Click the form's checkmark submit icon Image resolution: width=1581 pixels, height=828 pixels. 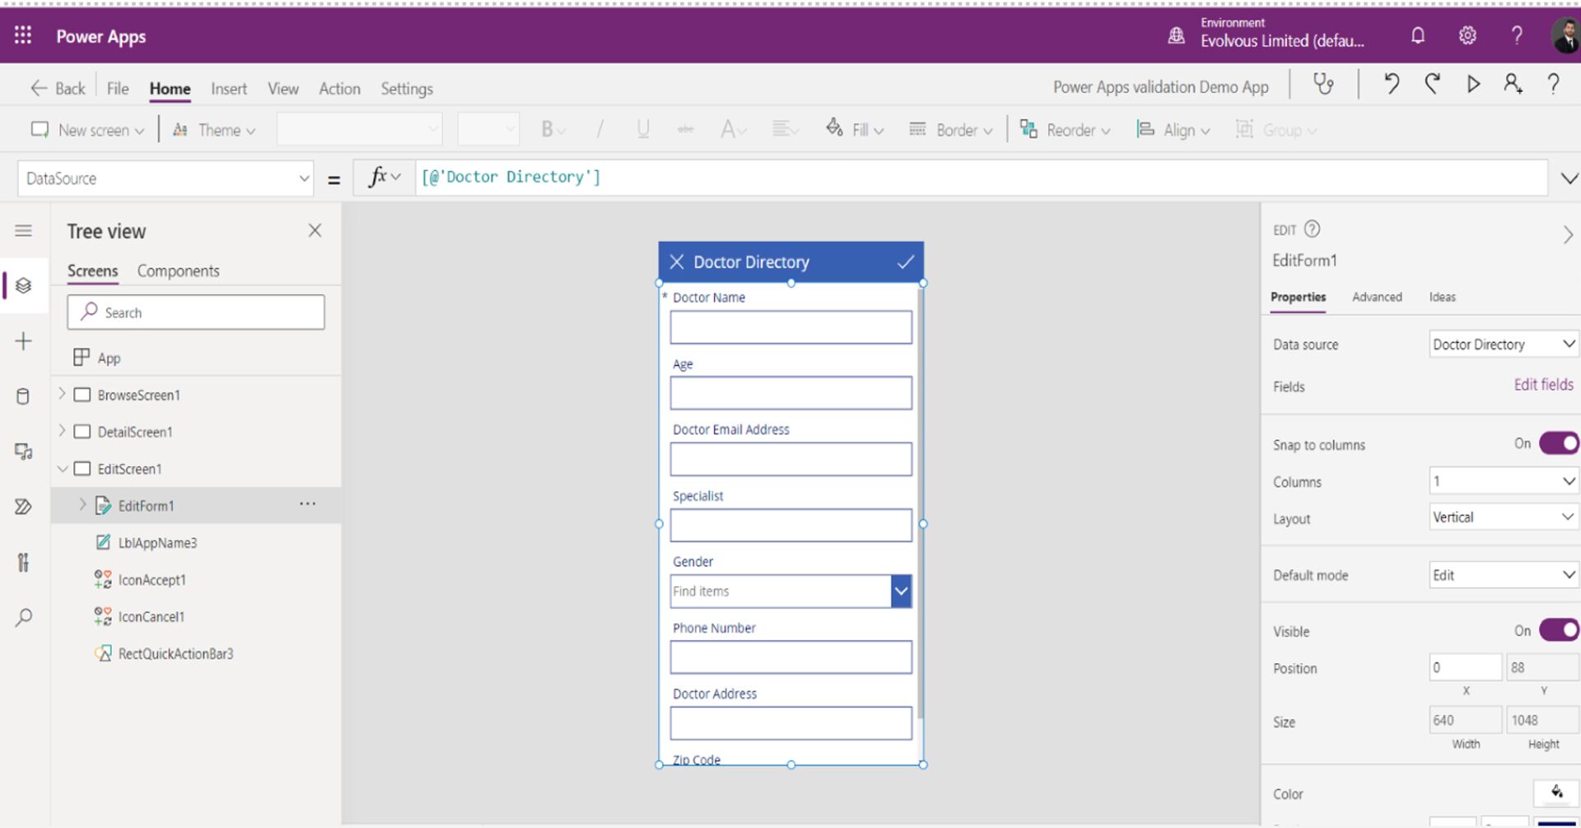pos(905,263)
